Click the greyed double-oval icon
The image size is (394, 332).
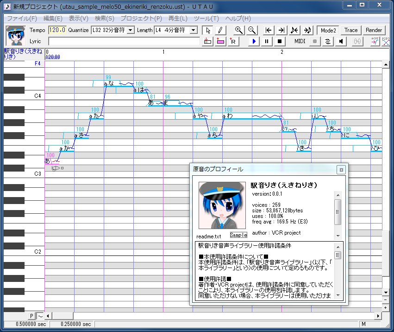click(x=357, y=41)
